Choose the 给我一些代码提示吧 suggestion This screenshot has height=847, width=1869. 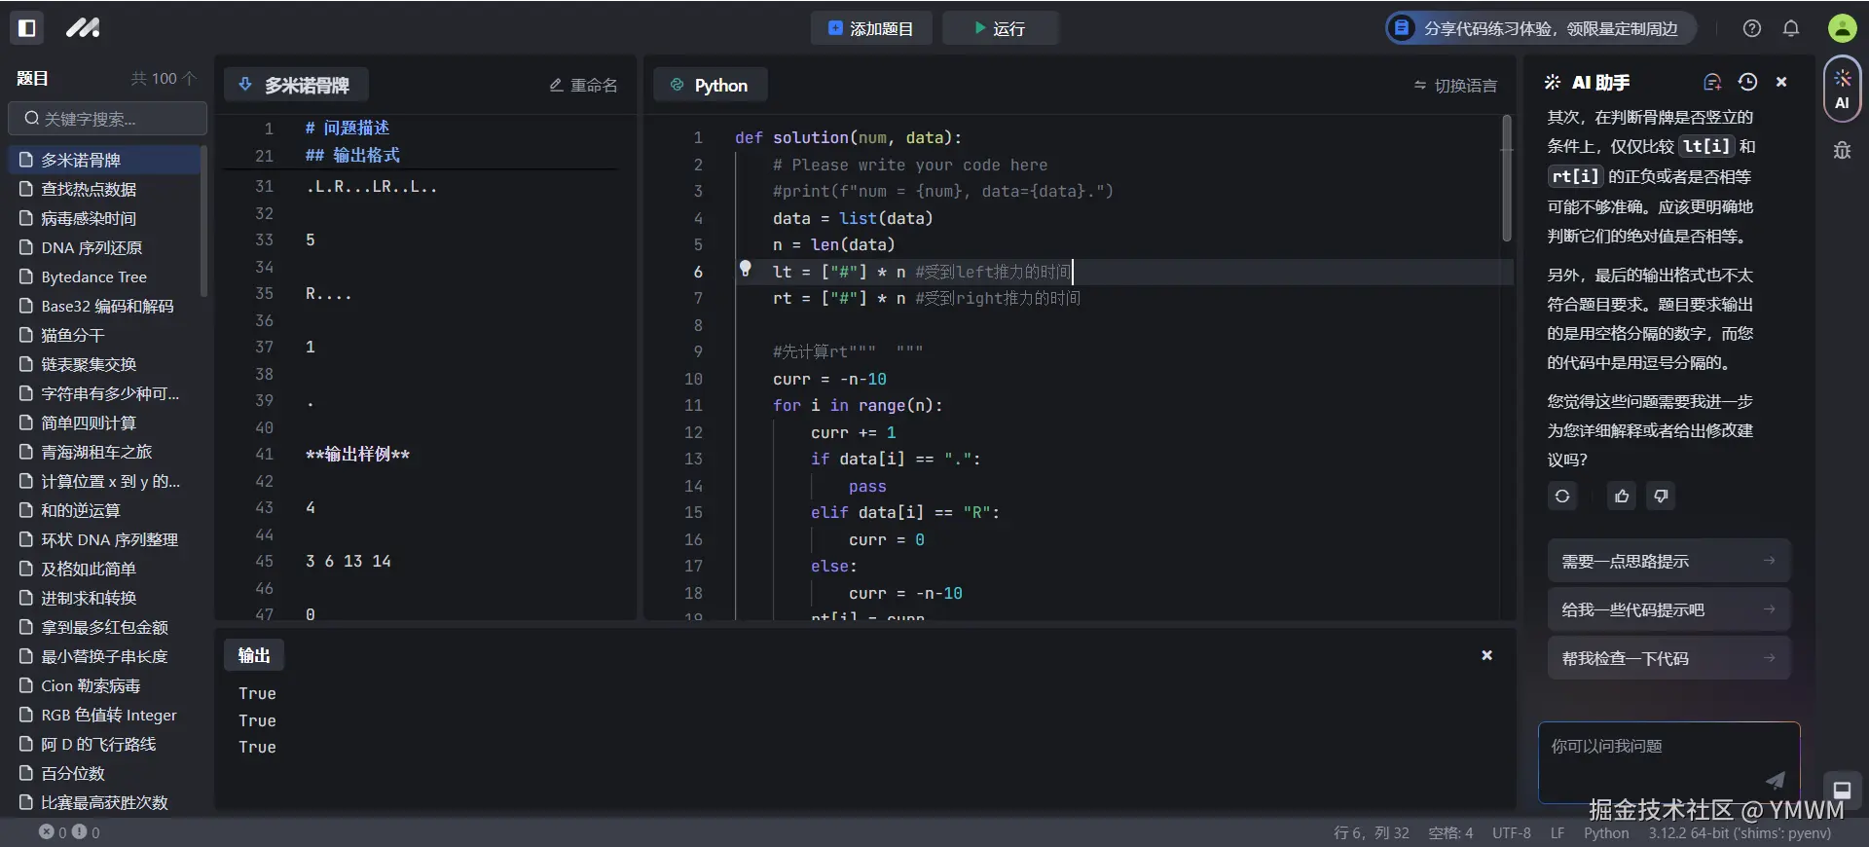[1668, 609]
